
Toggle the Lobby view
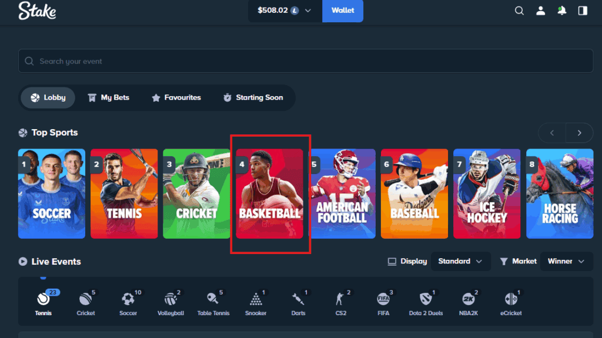point(47,97)
